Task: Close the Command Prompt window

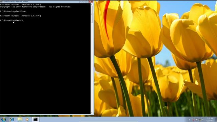Action: point(91,2)
